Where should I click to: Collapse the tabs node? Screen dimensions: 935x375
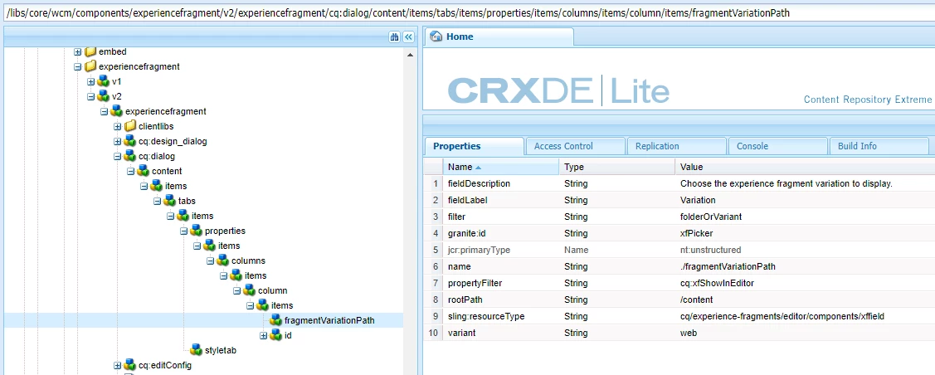tap(158, 201)
